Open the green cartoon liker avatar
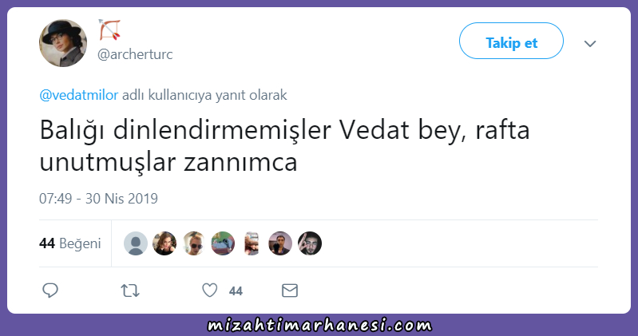 tap(223, 243)
